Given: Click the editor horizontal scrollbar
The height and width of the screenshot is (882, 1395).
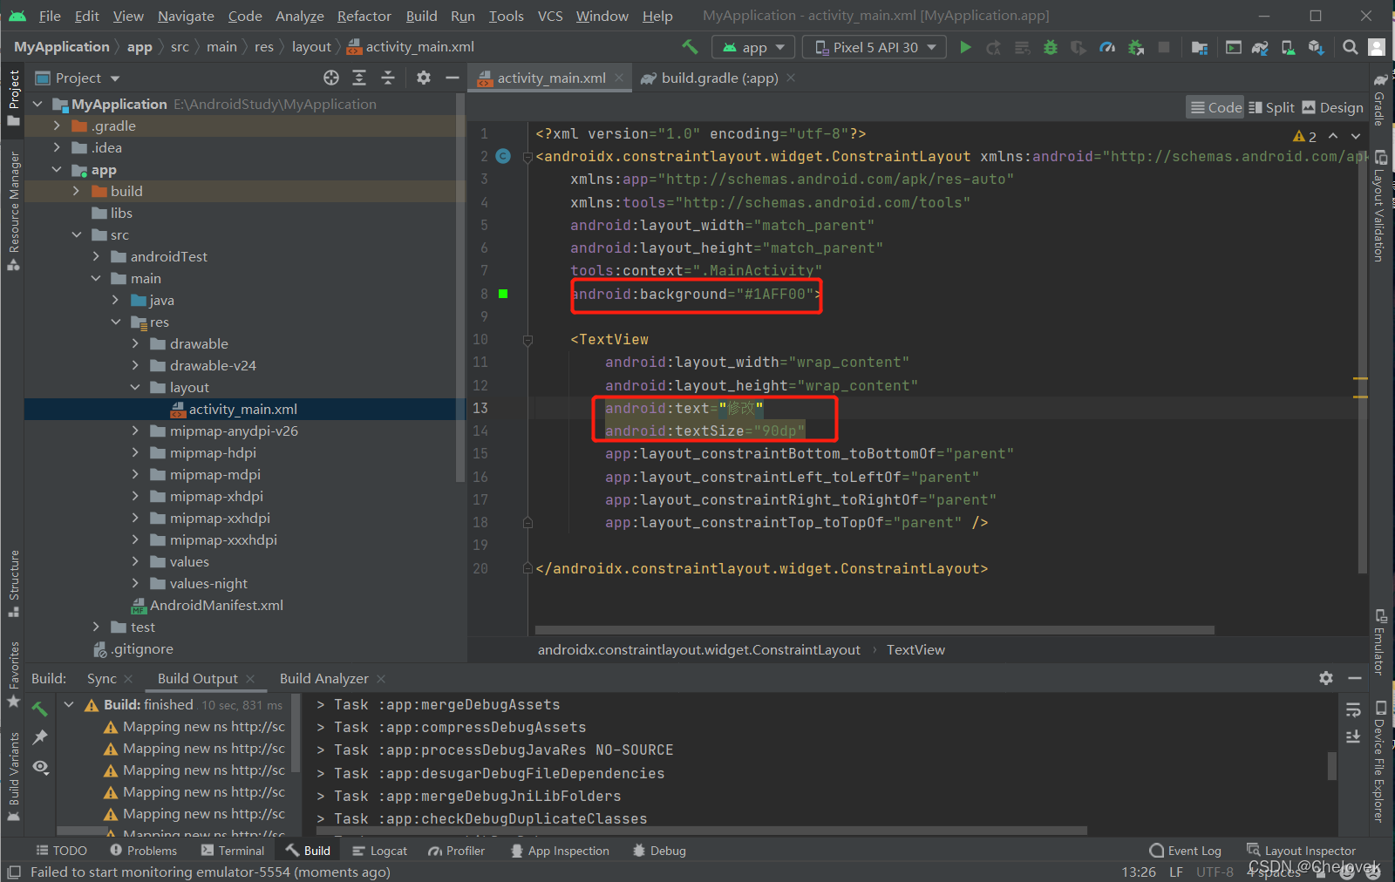Looking at the screenshot, I should 874,630.
